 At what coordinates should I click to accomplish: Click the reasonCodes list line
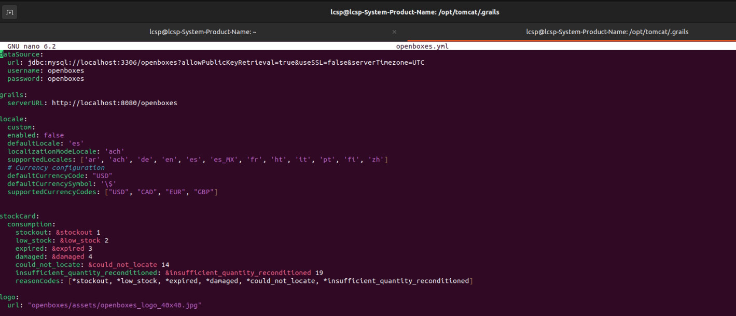coord(244,281)
